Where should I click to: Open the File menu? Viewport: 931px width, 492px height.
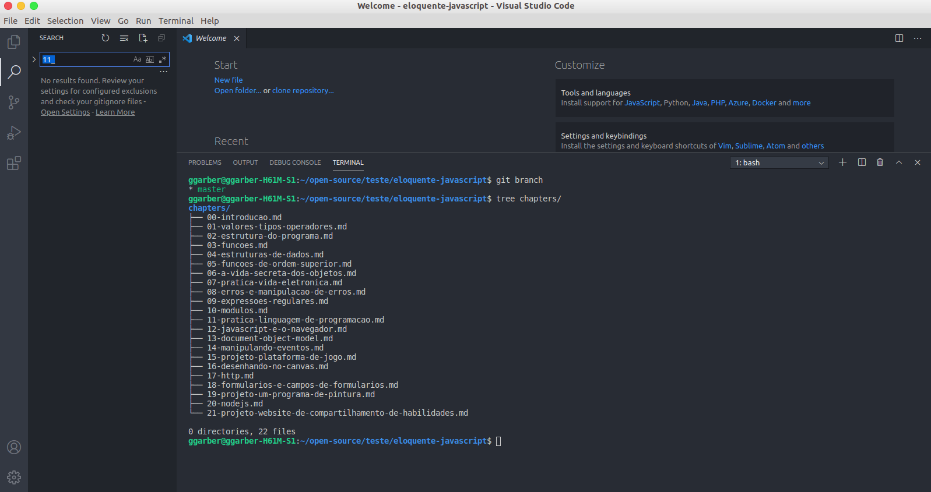[10, 21]
